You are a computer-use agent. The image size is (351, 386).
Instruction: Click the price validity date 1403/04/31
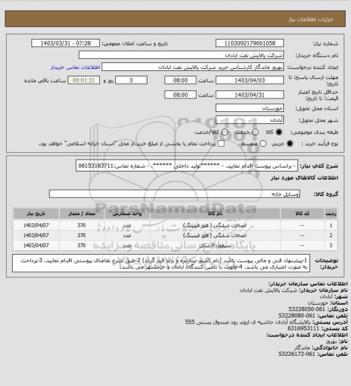pos(250,94)
